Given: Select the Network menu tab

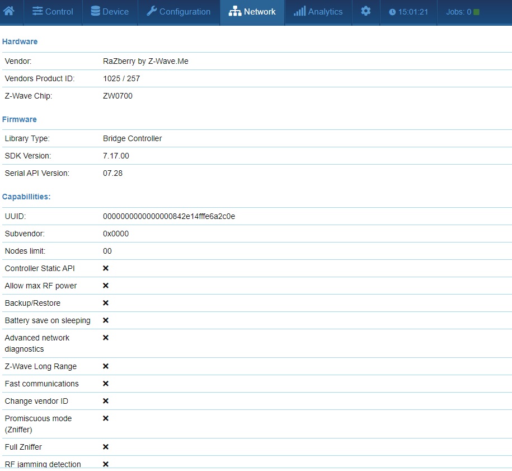Looking at the screenshot, I should 252,12.
